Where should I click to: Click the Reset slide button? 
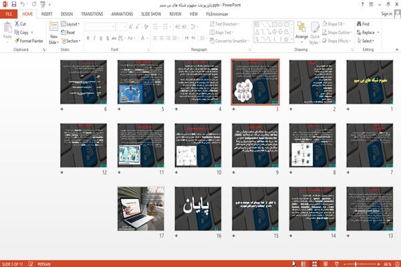pyautogui.click(x=68, y=33)
